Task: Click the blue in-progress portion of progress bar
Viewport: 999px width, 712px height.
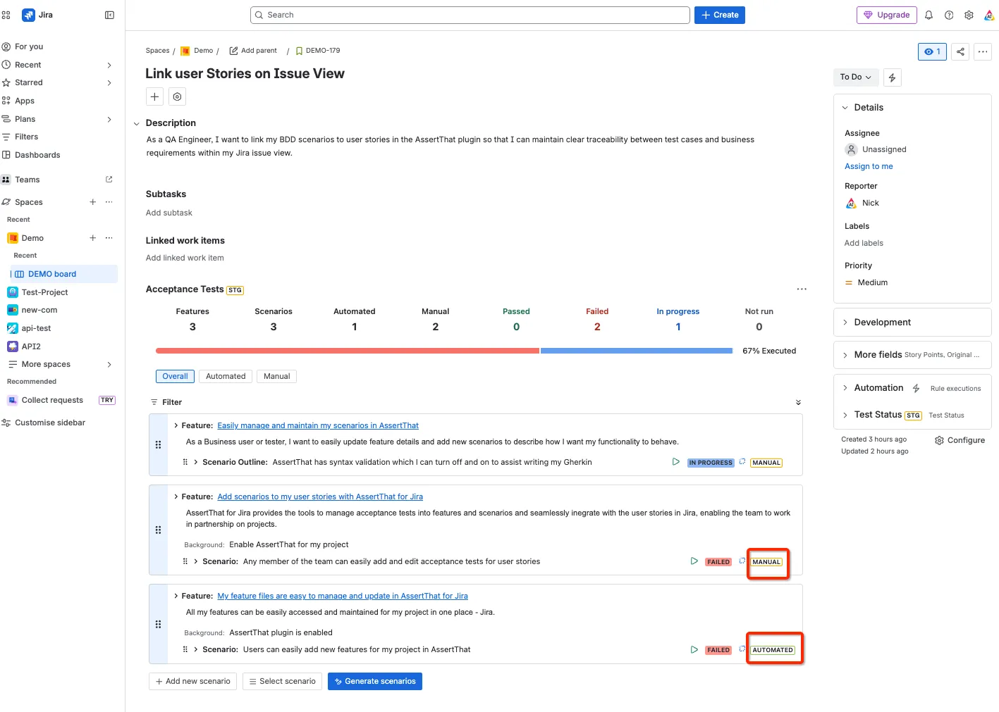Action: pos(637,350)
